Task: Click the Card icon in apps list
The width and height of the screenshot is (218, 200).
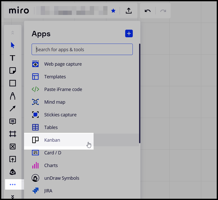Action: (35, 153)
